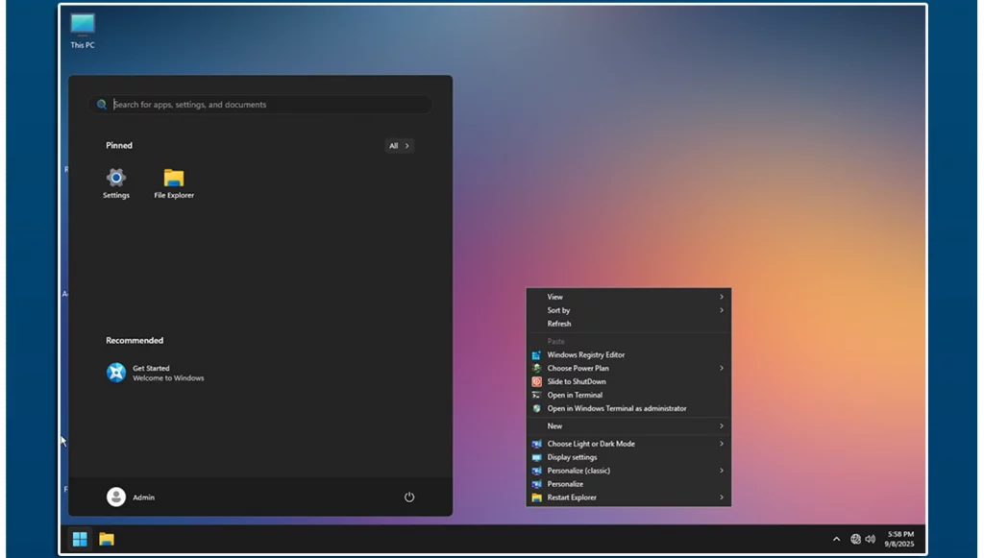Show hidden icons via tray chevron
The image size is (984, 558).
coord(836,539)
